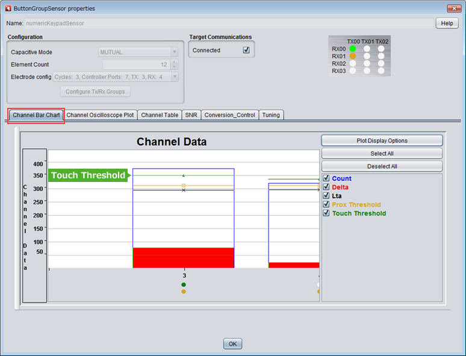Switch to the Channel Oscilloscope Plot tab
466x356 pixels.
tap(100, 114)
